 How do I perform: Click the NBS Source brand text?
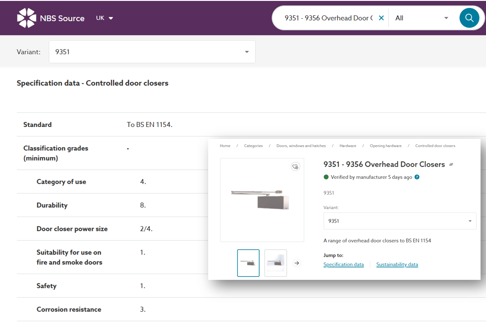[62, 18]
